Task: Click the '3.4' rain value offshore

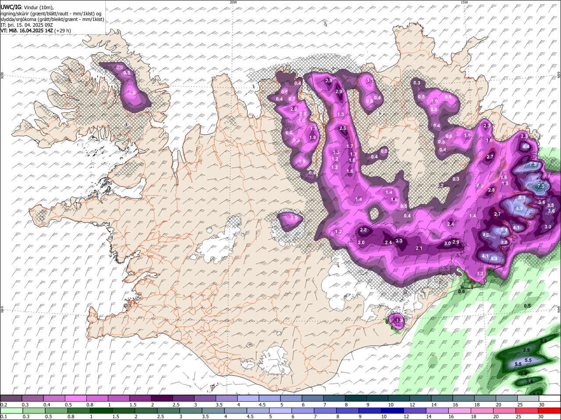Action: click(529, 381)
